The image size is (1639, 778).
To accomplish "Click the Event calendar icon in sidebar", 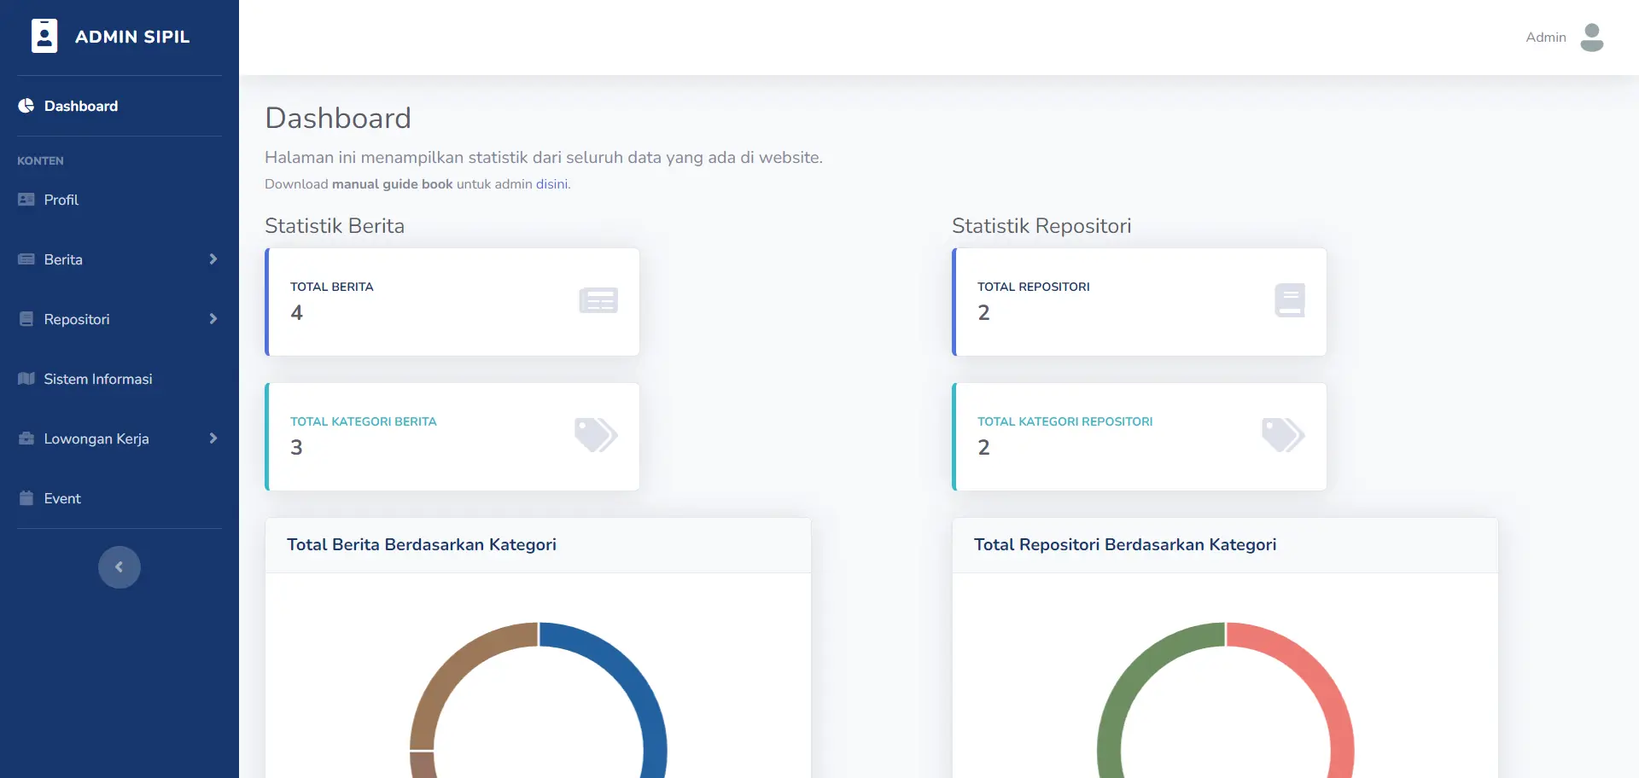I will 26,498.
